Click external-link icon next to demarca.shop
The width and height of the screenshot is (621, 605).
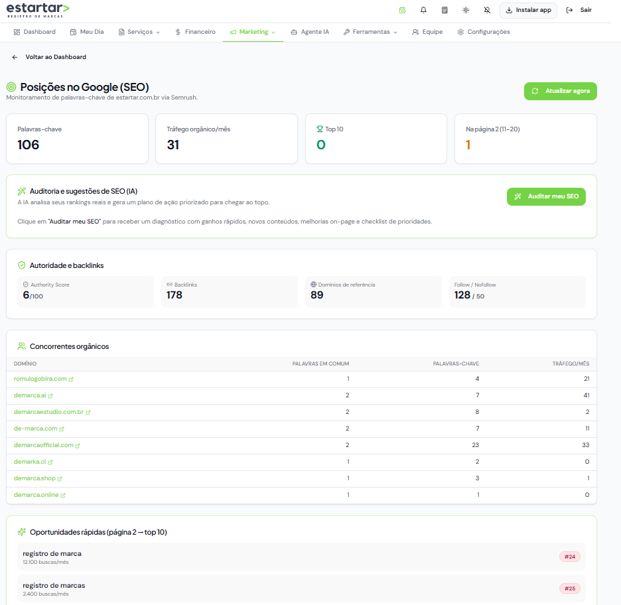[60, 479]
